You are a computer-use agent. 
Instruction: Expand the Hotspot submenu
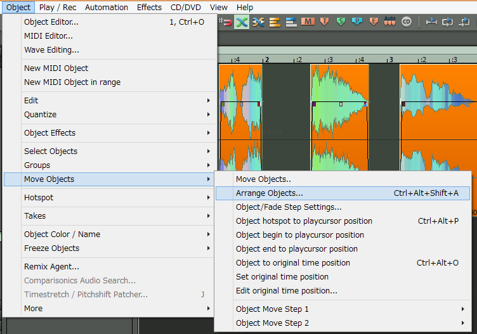pos(110,198)
